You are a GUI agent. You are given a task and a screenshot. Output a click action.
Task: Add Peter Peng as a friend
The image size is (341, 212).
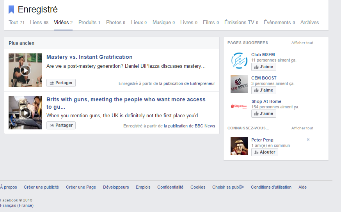(x=265, y=152)
